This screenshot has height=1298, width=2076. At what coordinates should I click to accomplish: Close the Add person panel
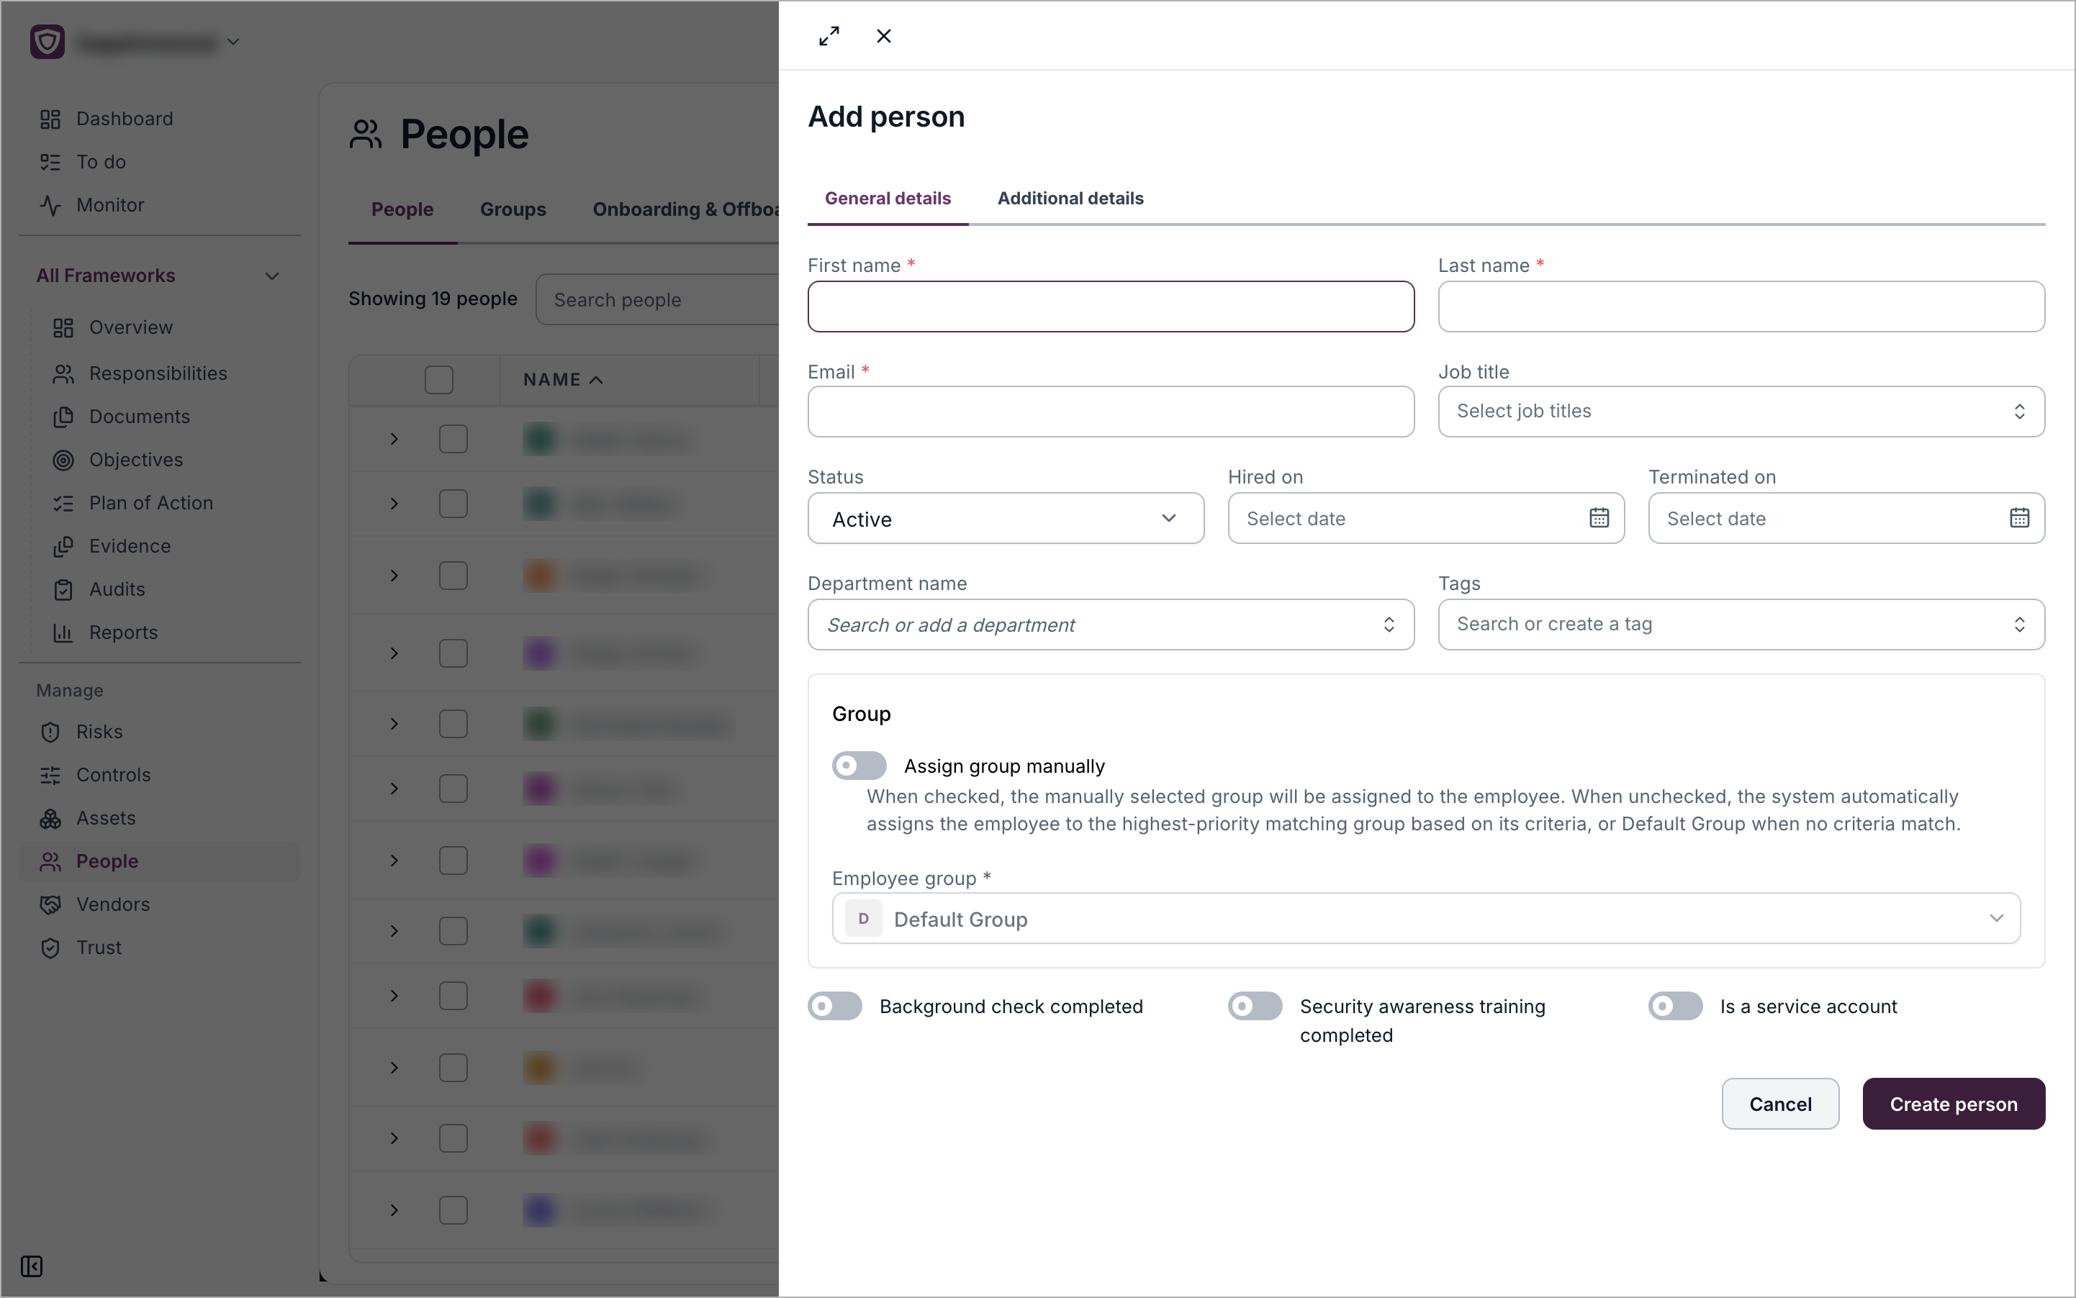pyautogui.click(x=884, y=36)
